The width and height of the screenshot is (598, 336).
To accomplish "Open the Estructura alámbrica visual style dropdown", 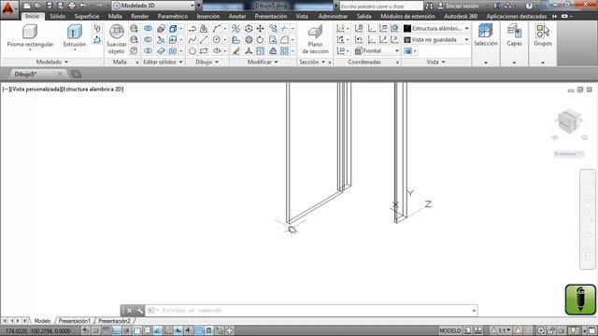I will coord(437,29).
